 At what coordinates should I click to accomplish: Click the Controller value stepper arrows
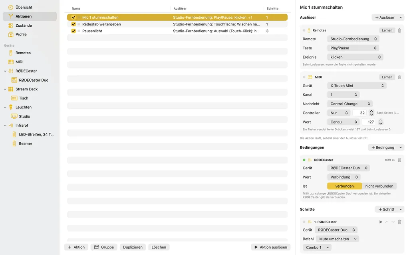point(371,113)
